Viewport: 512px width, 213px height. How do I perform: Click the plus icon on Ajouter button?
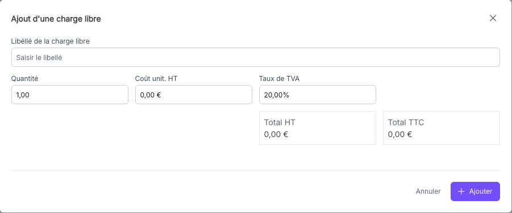point(461,191)
